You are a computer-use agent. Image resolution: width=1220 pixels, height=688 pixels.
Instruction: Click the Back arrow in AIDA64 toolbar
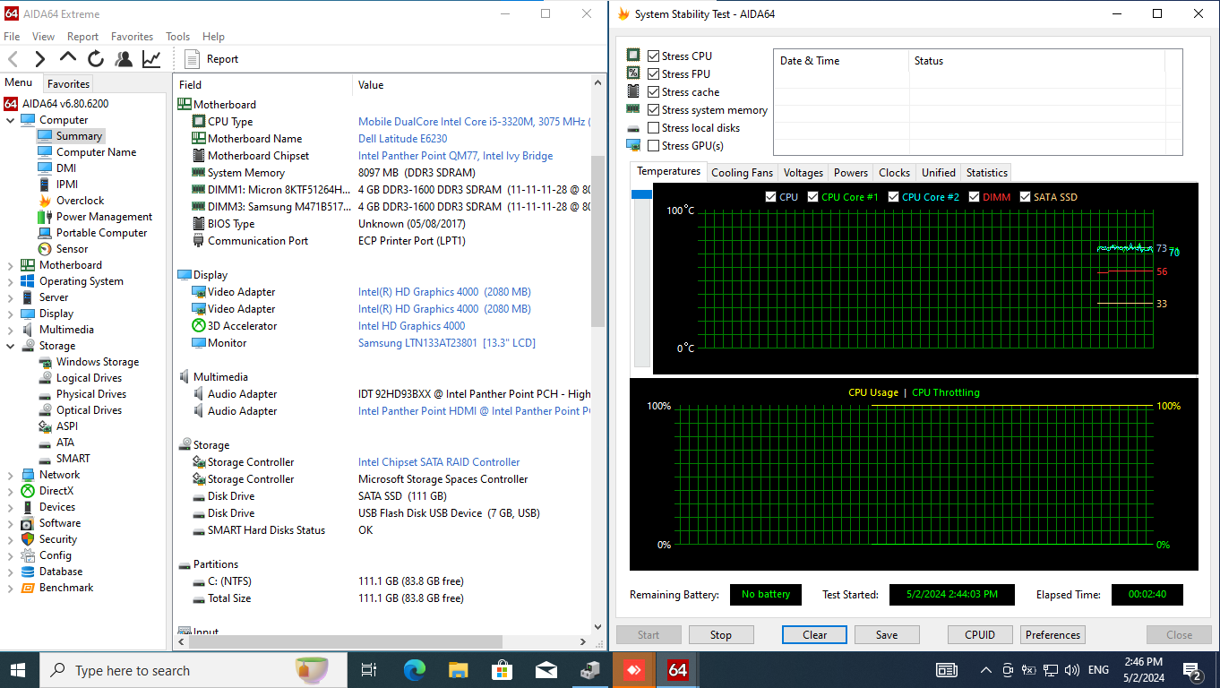(13, 59)
